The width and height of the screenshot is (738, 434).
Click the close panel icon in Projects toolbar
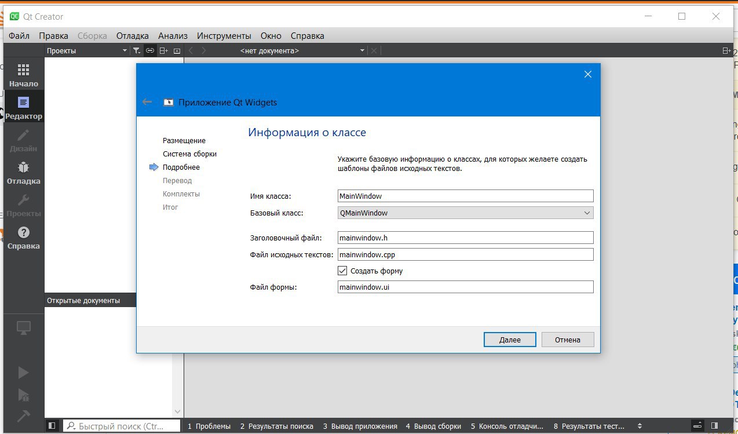[177, 50]
